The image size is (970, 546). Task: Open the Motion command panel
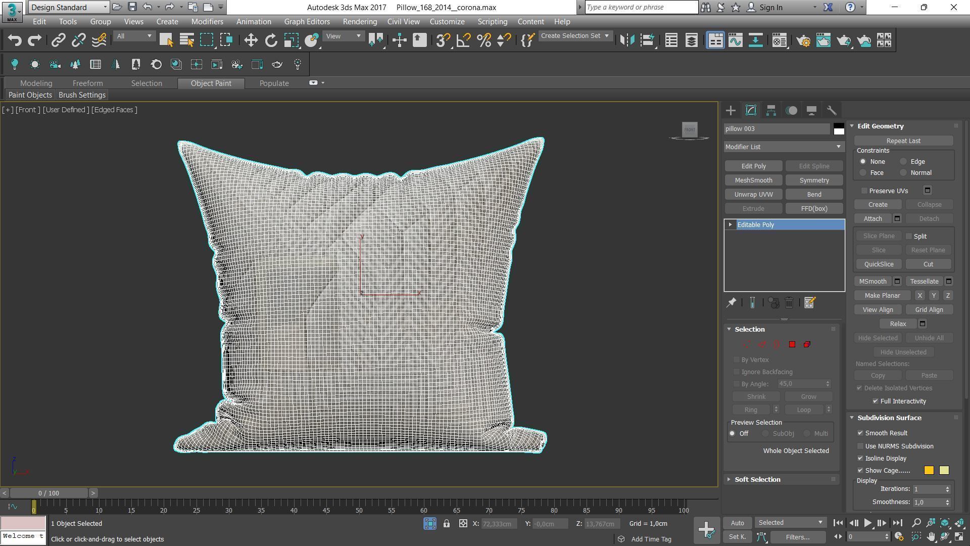tap(791, 110)
